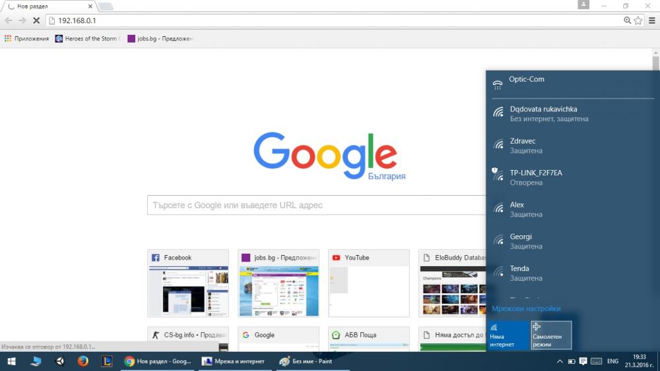Switch to Chrome Нов раздел taskbar window

[x=158, y=361]
